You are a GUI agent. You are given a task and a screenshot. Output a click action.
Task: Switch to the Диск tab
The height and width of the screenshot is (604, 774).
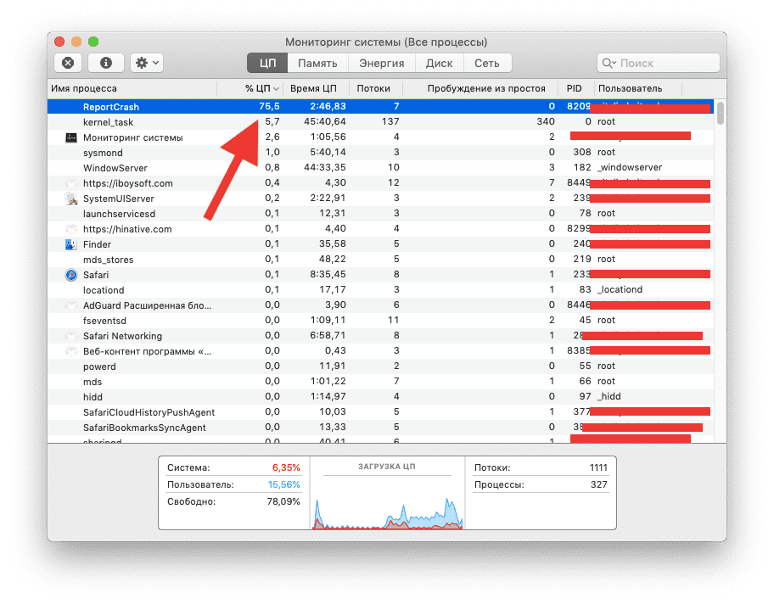[439, 63]
